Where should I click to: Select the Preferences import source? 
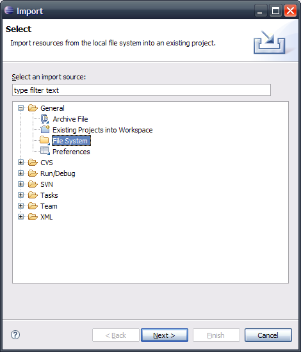[x=71, y=152]
